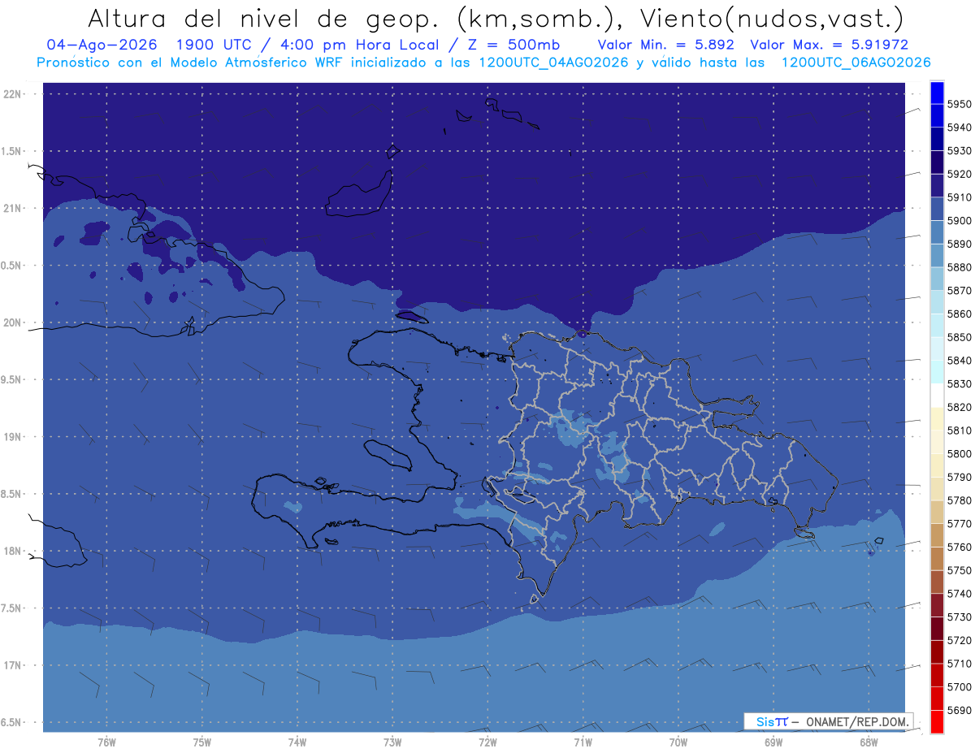Image resolution: width=975 pixels, height=753 pixels.
Task: Click the '5830' legend value
Action: click(959, 383)
